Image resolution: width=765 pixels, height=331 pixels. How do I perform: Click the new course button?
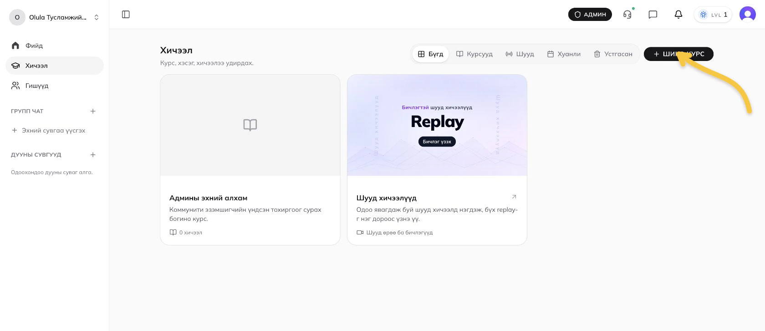point(678,54)
